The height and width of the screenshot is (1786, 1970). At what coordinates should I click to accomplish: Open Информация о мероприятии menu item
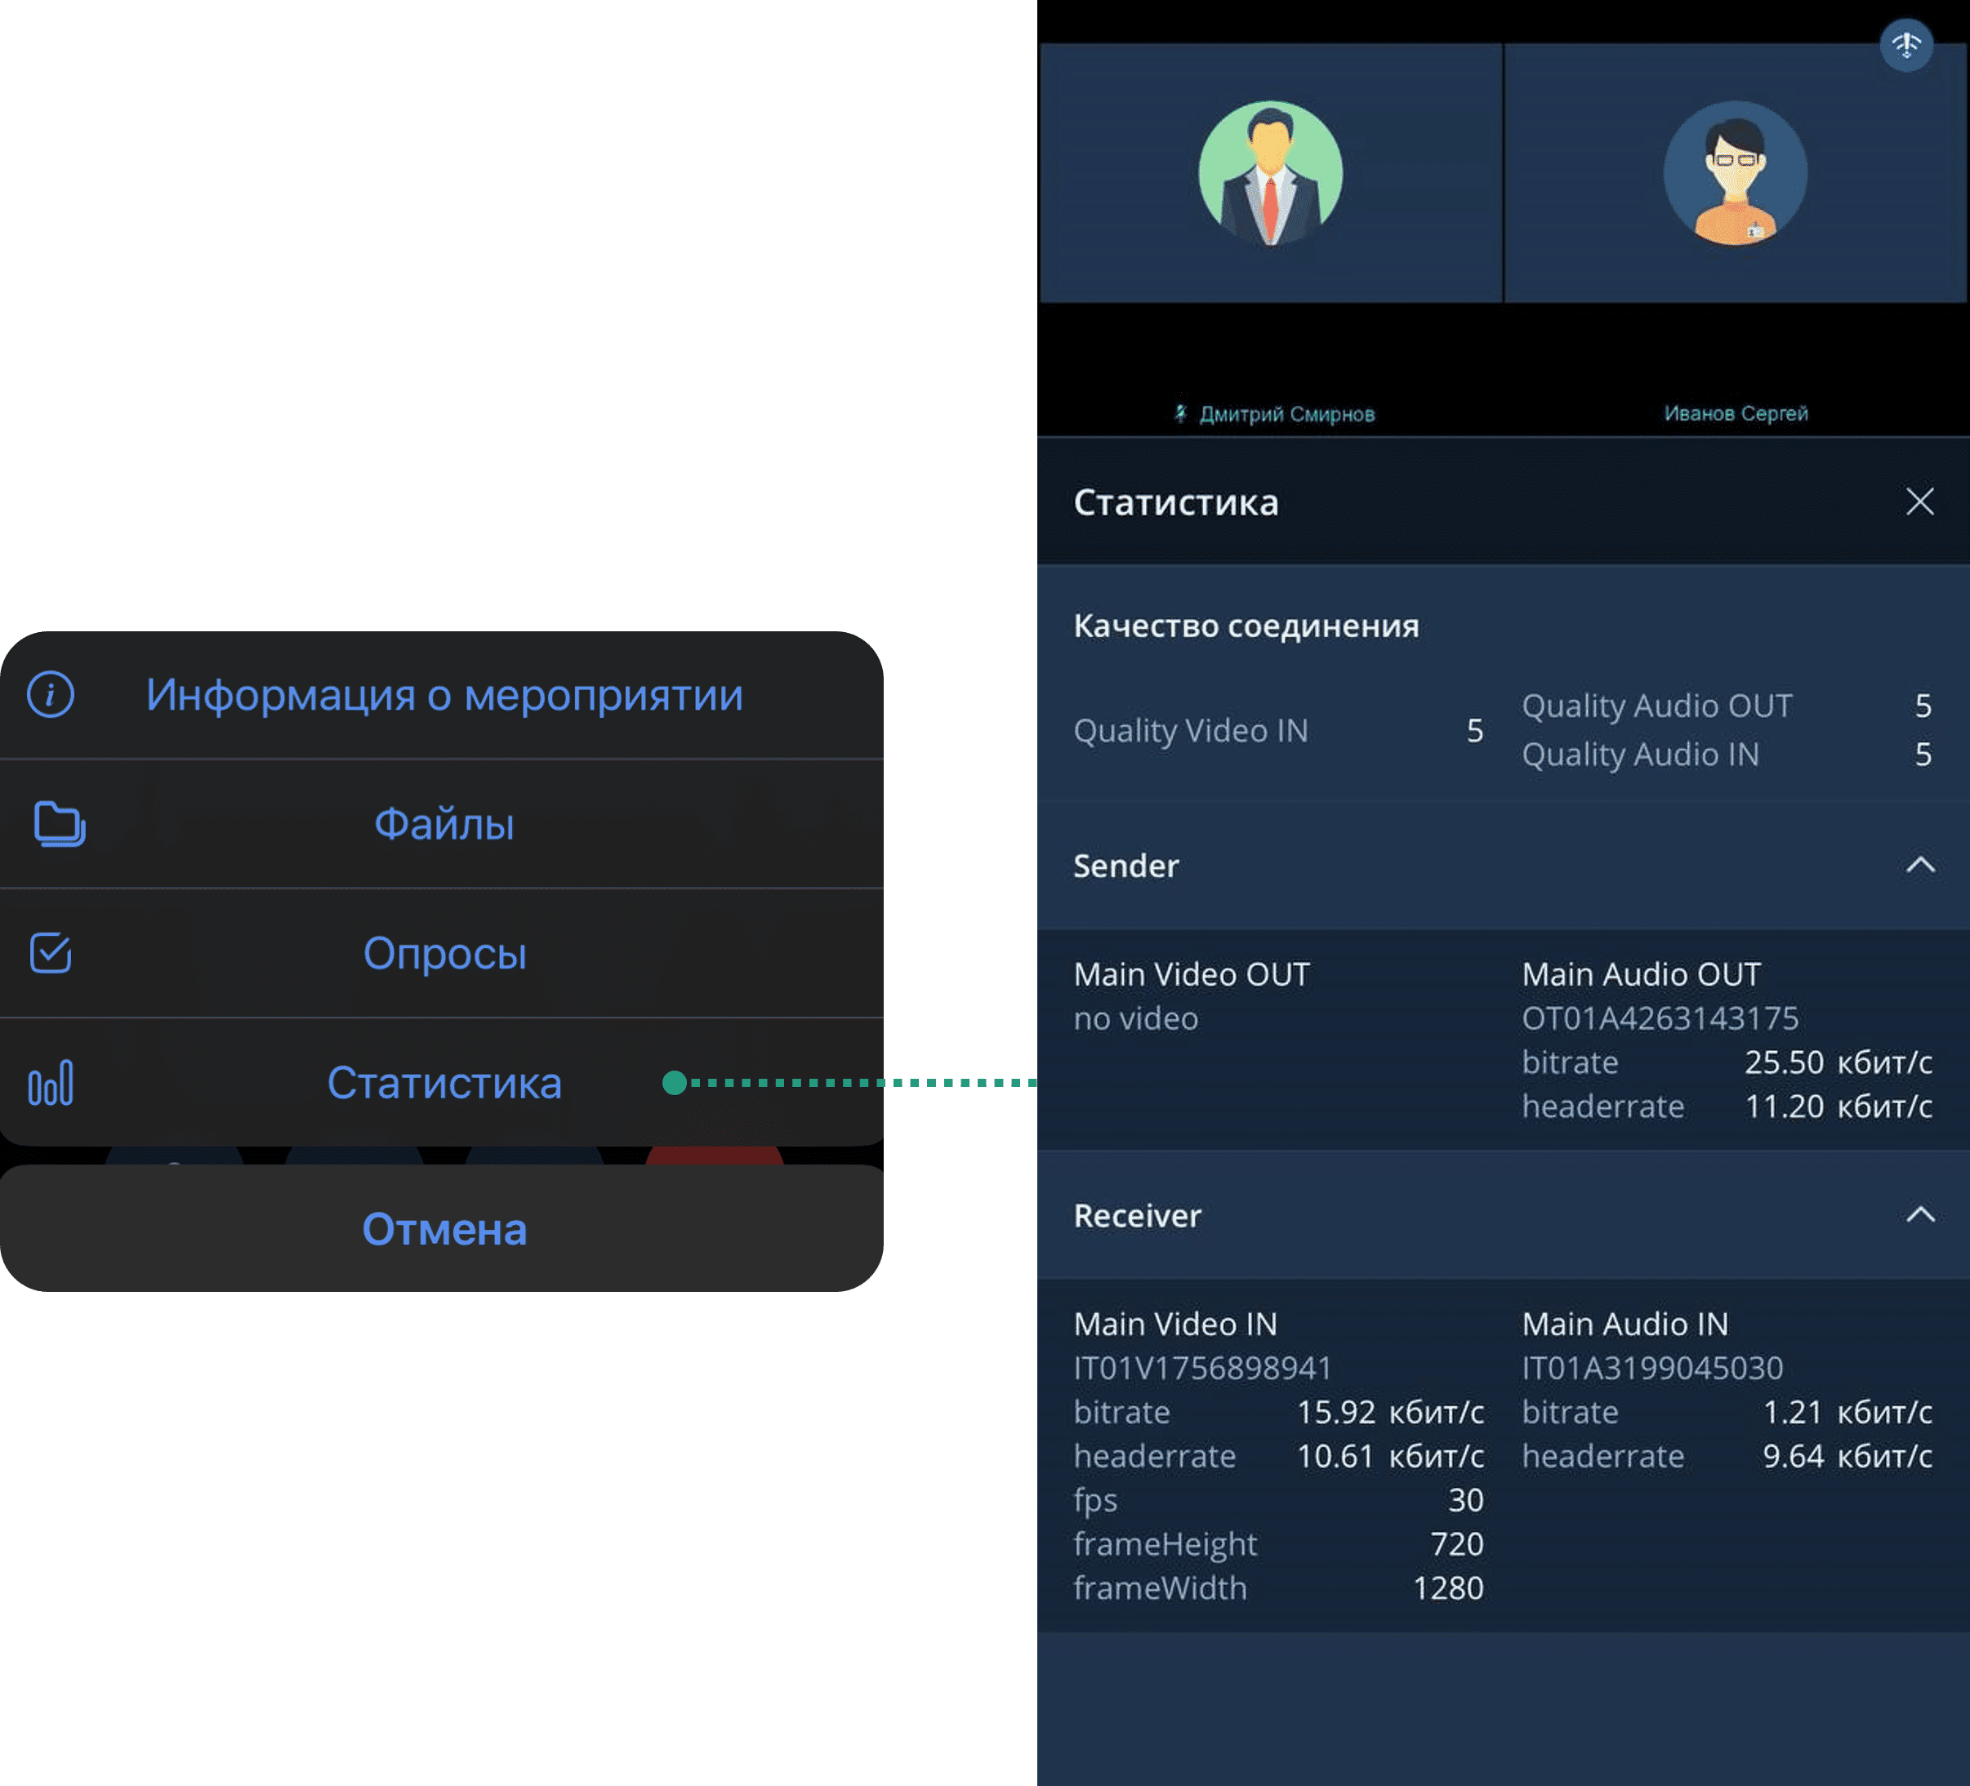coord(444,695)
